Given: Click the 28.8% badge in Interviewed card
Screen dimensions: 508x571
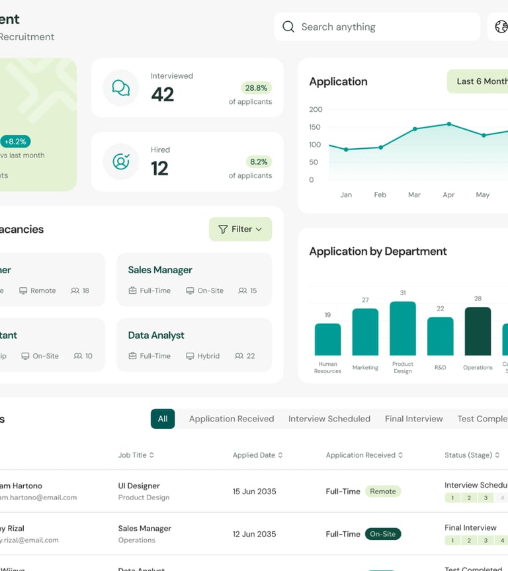Looking at the screenshot, I should click(x=256, y=88).
